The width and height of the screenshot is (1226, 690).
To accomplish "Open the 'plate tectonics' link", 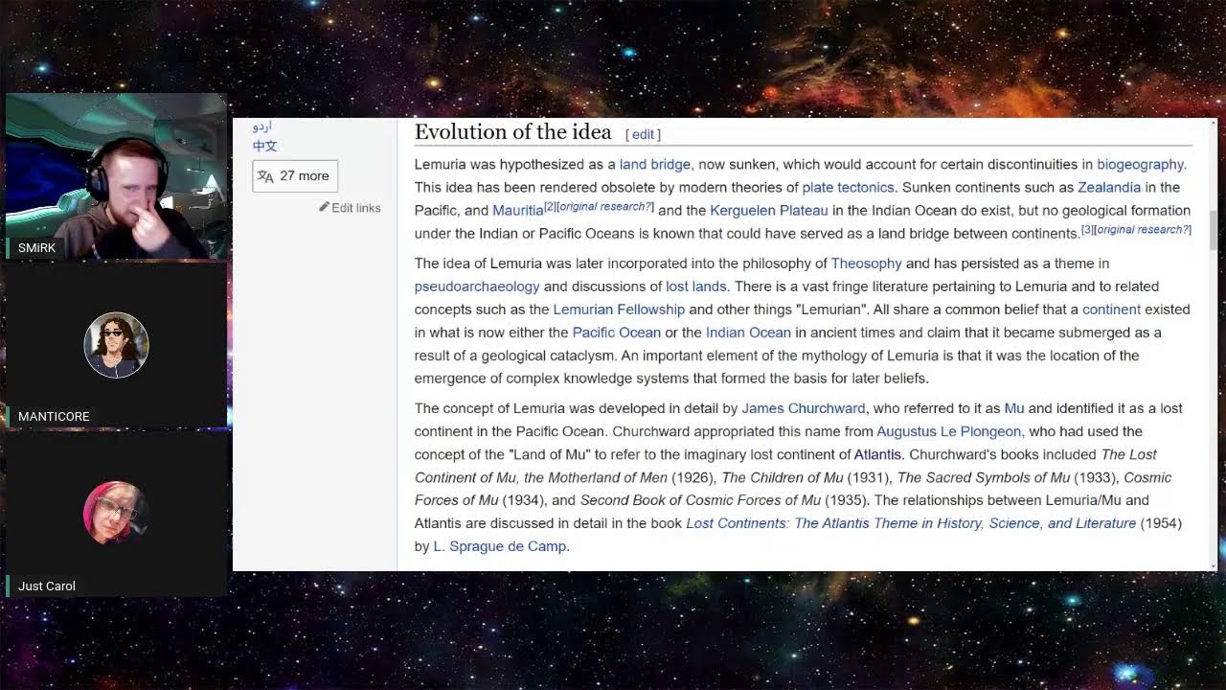I will point(848,187).
